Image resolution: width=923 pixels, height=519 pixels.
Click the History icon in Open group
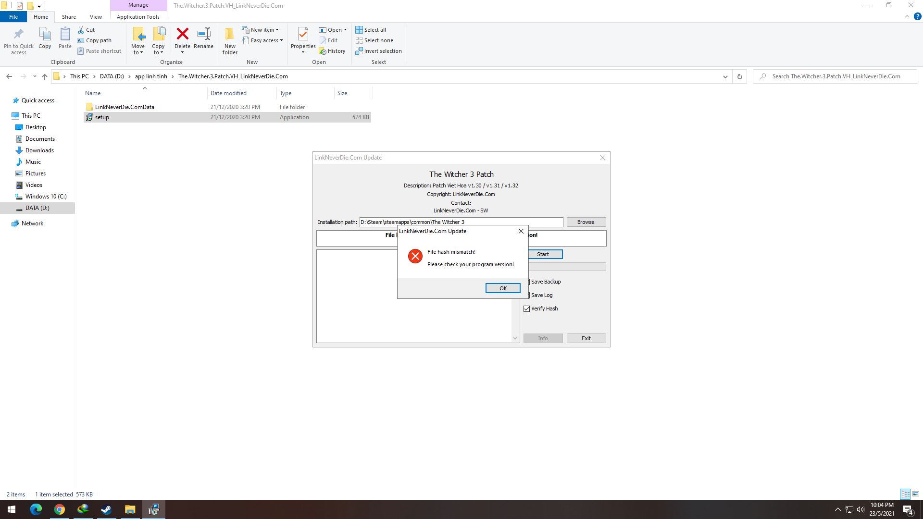[x=323, y=51]
